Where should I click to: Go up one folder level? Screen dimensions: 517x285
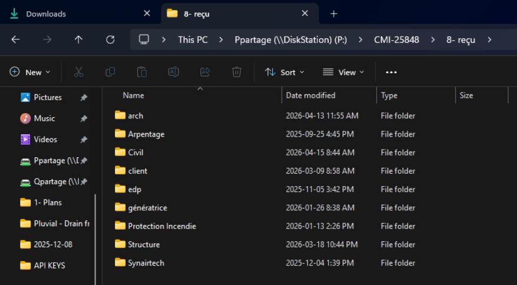(x=78, y=39)
